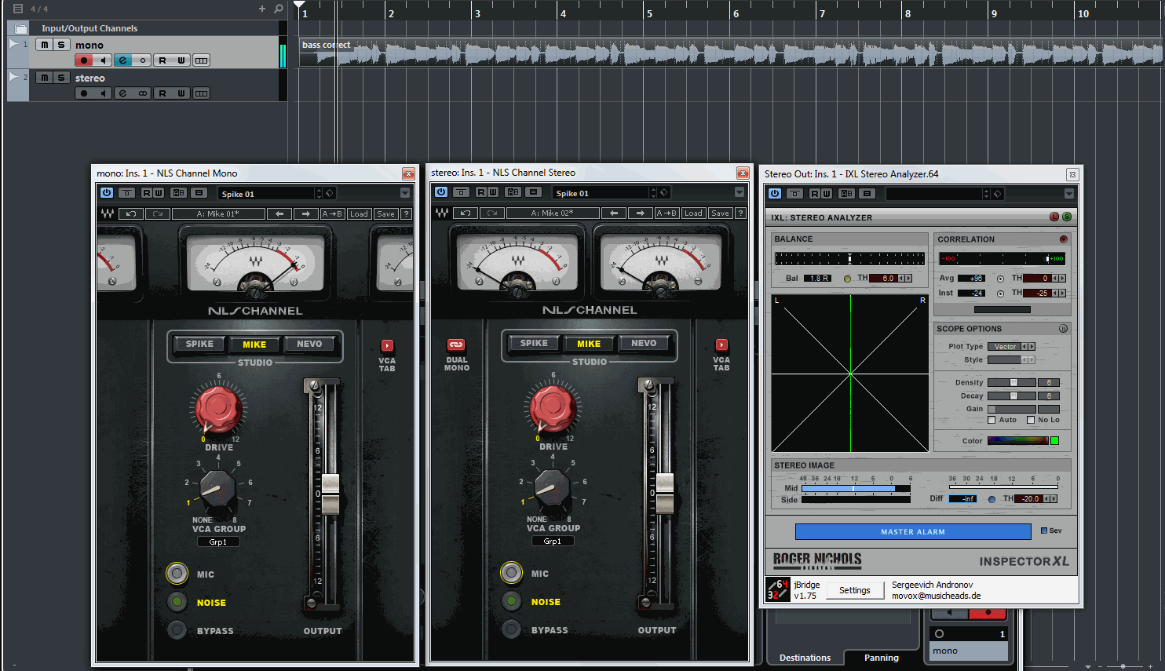The image size is (1165, 671).
Task: Select the bass correct audio clip
Action: (x=732, y=52)
